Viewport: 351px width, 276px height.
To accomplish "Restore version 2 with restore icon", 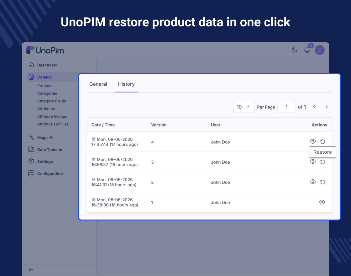I will tap(322, 182).
